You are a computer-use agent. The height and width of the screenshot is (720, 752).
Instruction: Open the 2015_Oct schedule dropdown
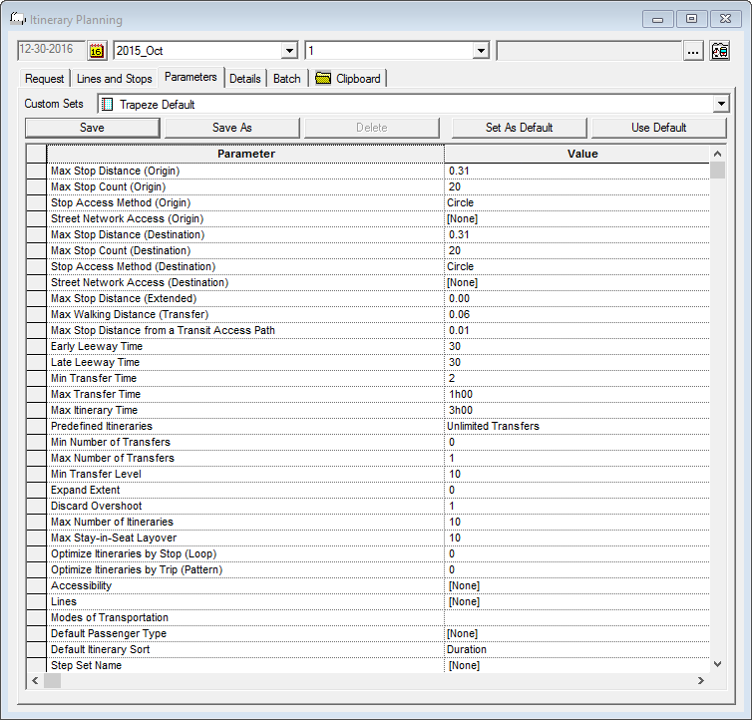tap(289, 51)
